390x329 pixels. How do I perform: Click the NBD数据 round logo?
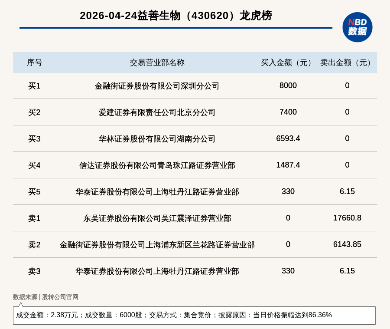[357, 27]
